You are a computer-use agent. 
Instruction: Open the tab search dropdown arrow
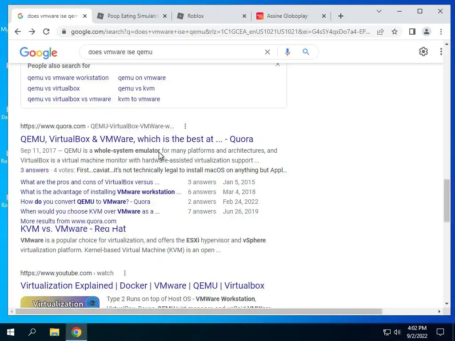click(x=379, y=11)
